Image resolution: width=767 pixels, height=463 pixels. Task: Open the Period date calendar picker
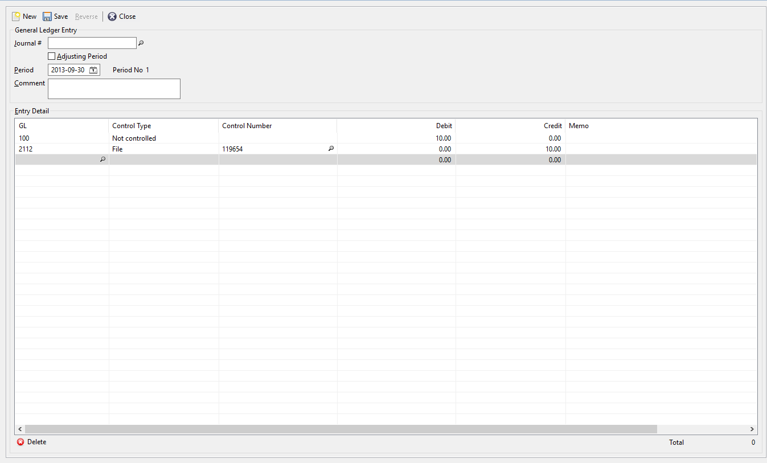[x=94, y=70]
